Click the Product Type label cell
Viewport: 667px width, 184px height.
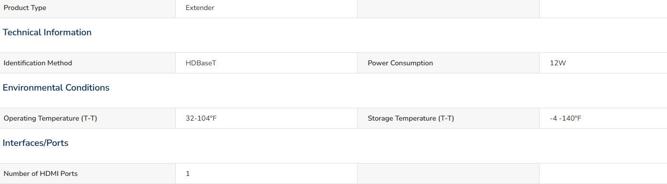tap(87, 9)
